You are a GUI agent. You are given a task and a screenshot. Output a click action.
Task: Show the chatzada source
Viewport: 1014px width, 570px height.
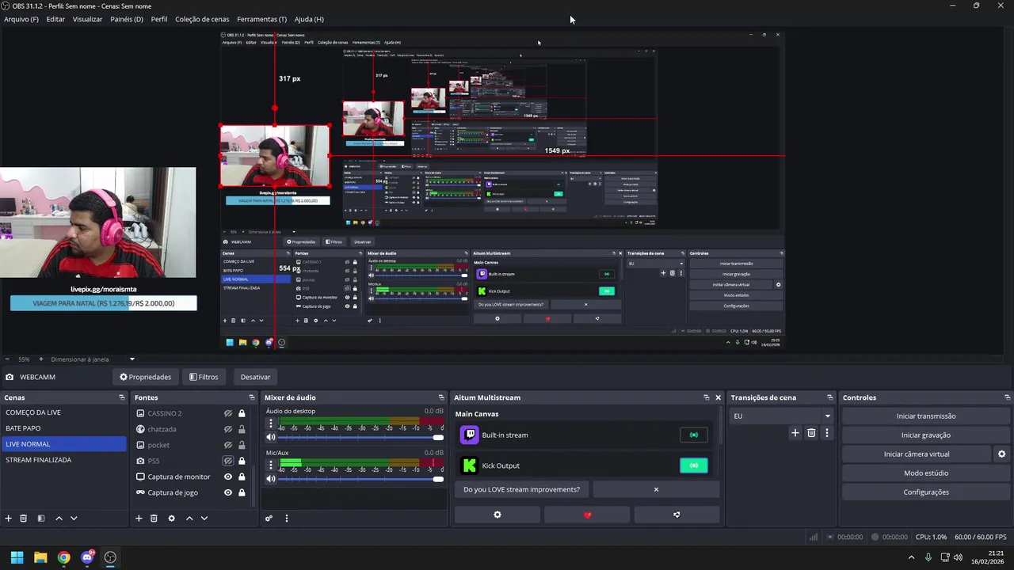click(228, 429)
